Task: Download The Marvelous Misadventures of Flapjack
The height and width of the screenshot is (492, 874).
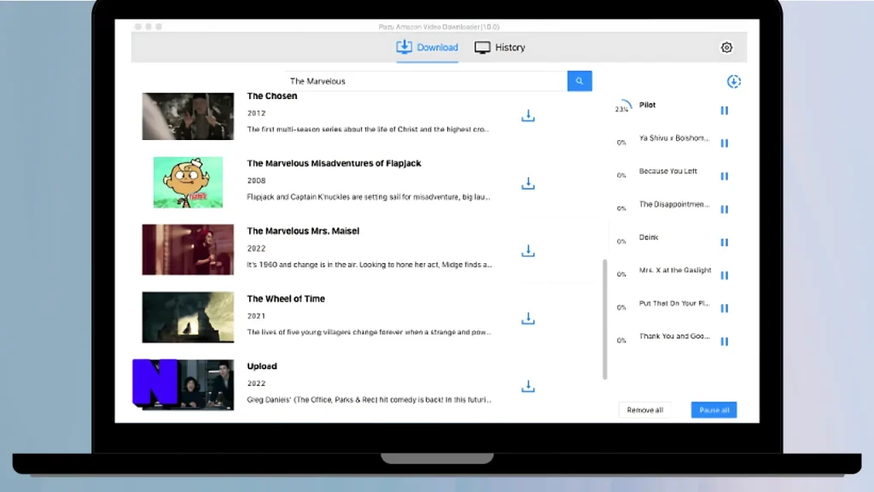Action: click(x=527, y=183)
